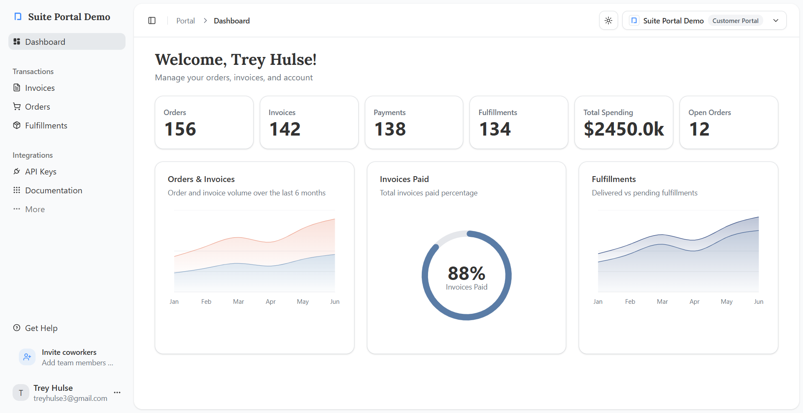Click the Get Help question mark icon

click(17, 328)
